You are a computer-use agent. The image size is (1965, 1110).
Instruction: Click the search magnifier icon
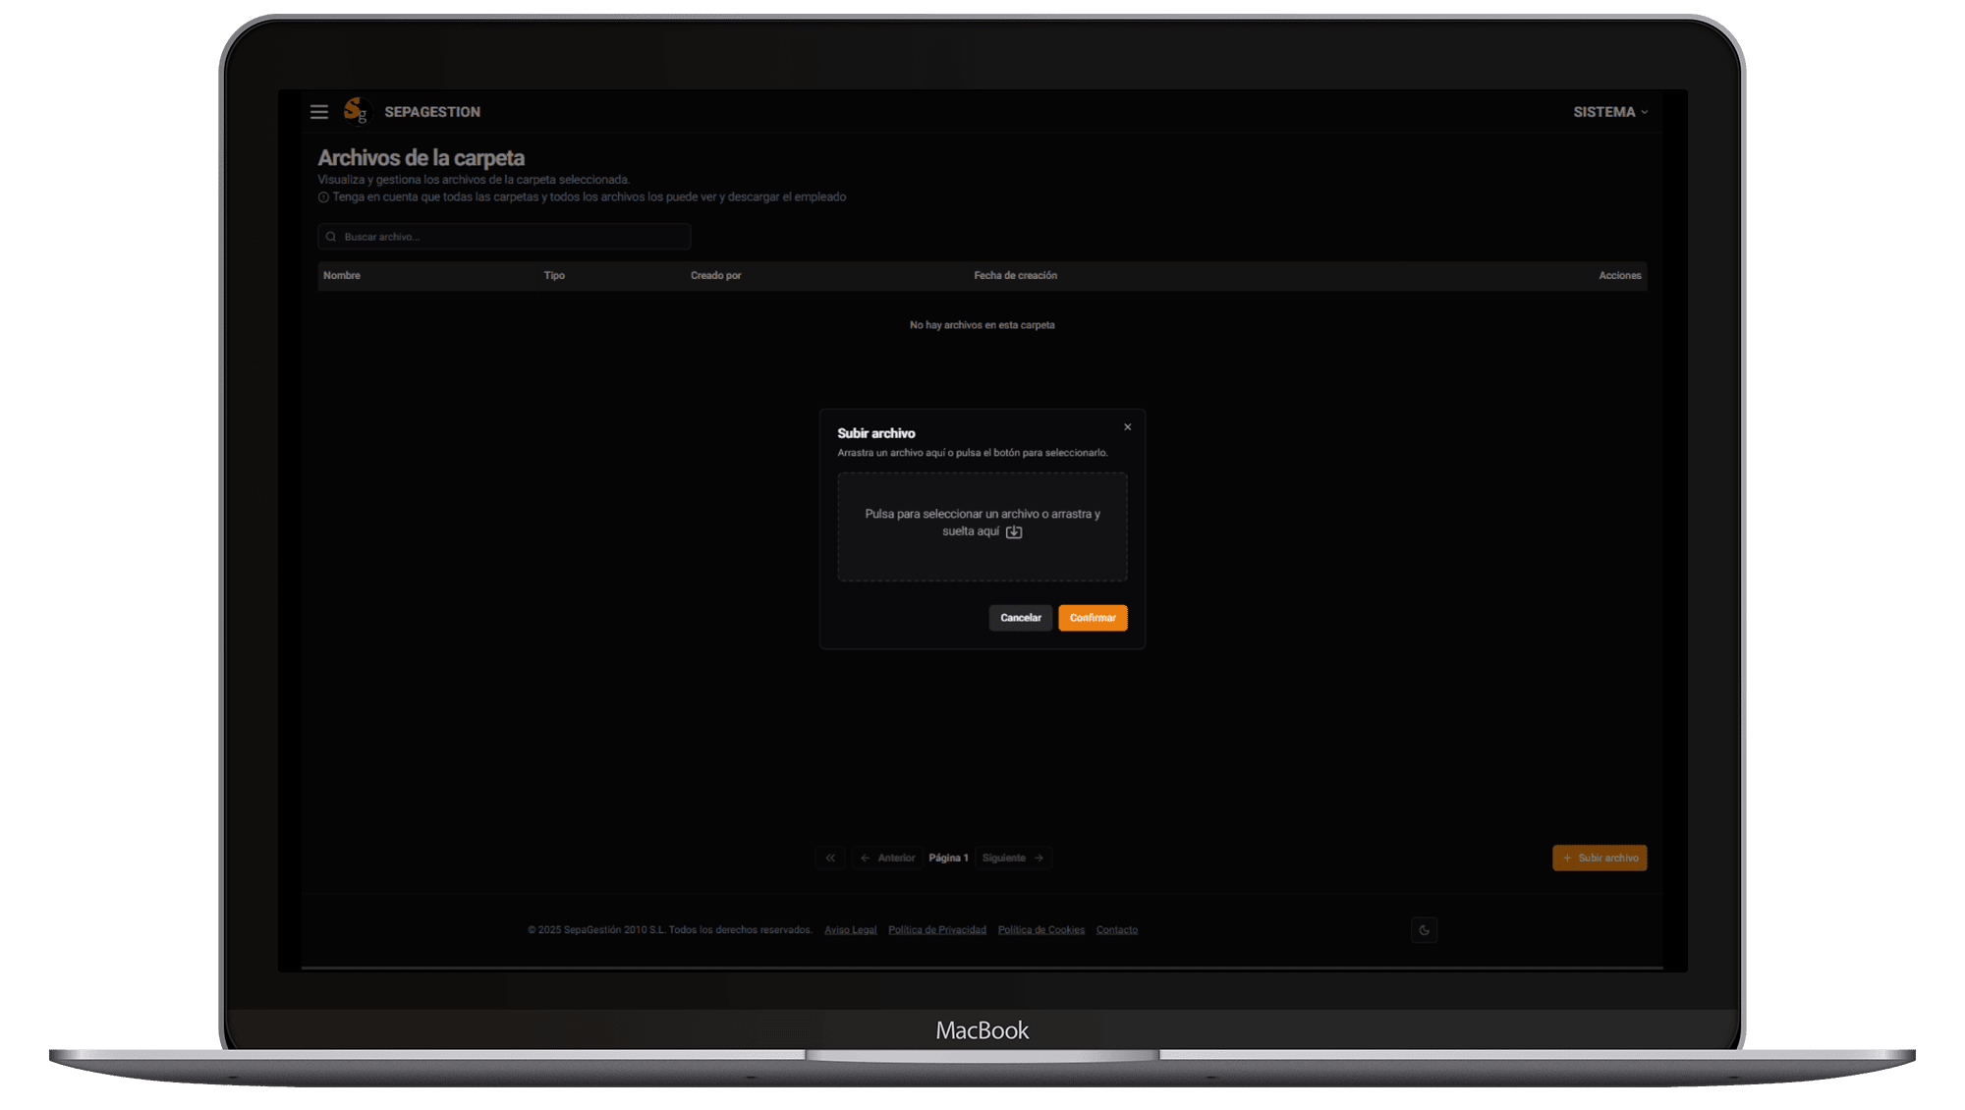331,237
